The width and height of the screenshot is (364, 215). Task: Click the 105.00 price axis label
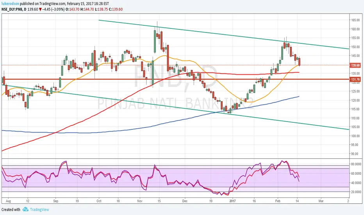coord(355,127)
